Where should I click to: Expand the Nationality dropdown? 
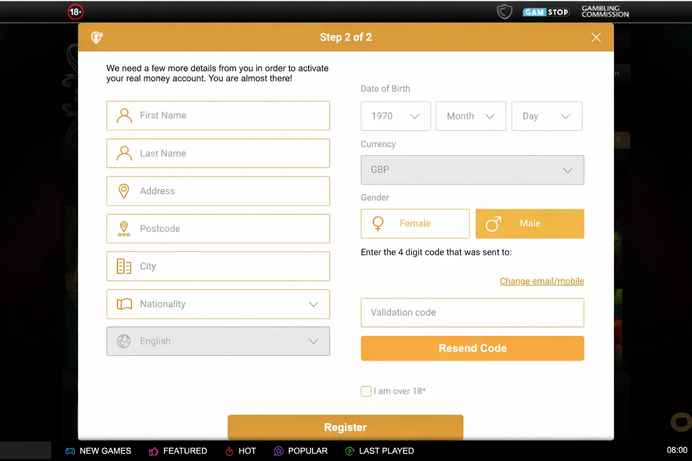(x=218, y=304)
